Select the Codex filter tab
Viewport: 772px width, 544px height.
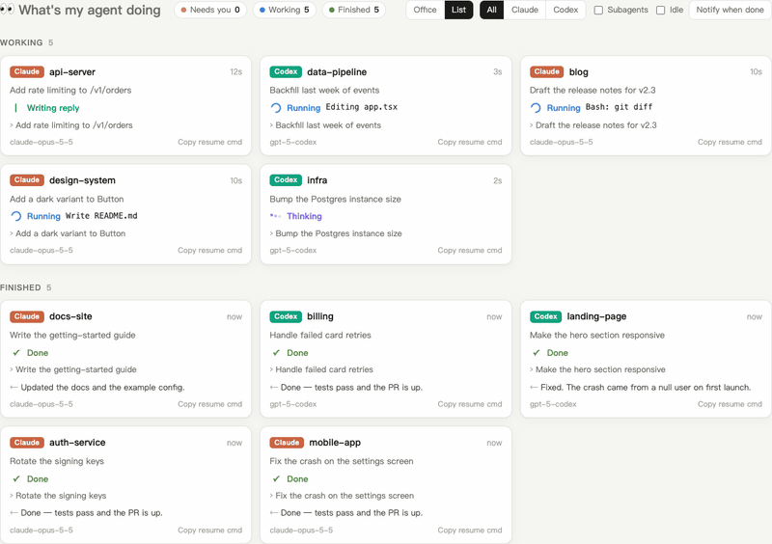click(x=565, y=10)
